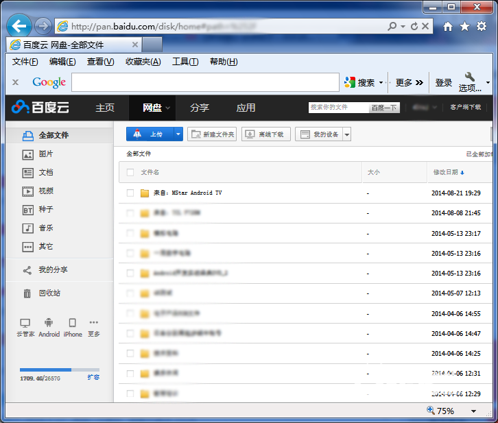The width and height of the screenshot is (498, 423).
Task: Select the BT 种子 category icon
Action: [x=27, y=210]
